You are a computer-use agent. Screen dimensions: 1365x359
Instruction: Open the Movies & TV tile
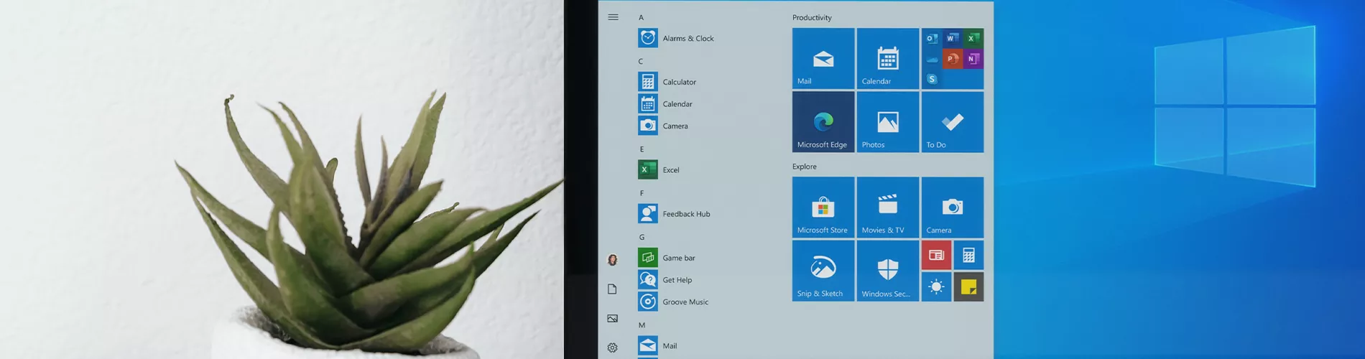(888, 208)
